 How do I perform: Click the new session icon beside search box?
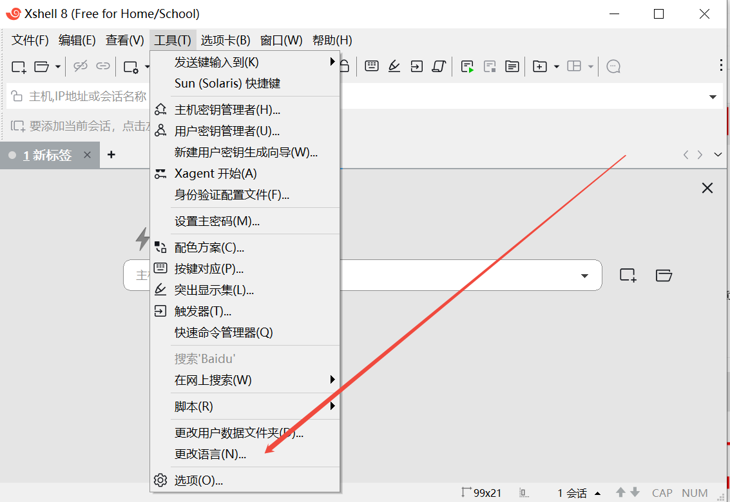(x=628, y=275)
